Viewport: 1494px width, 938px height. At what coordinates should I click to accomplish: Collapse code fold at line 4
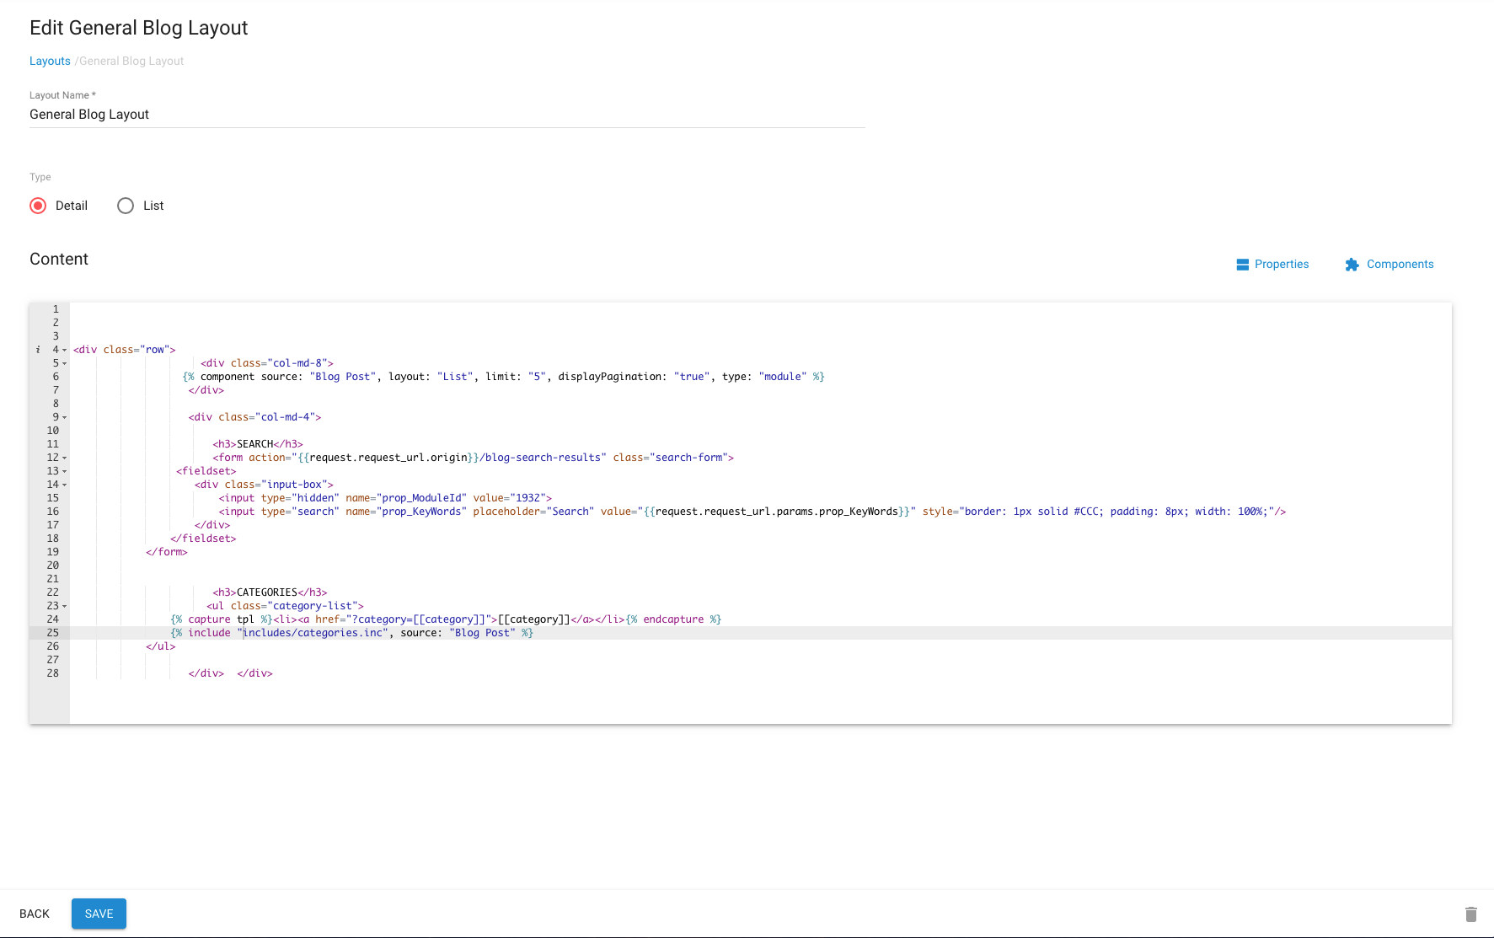65,350
